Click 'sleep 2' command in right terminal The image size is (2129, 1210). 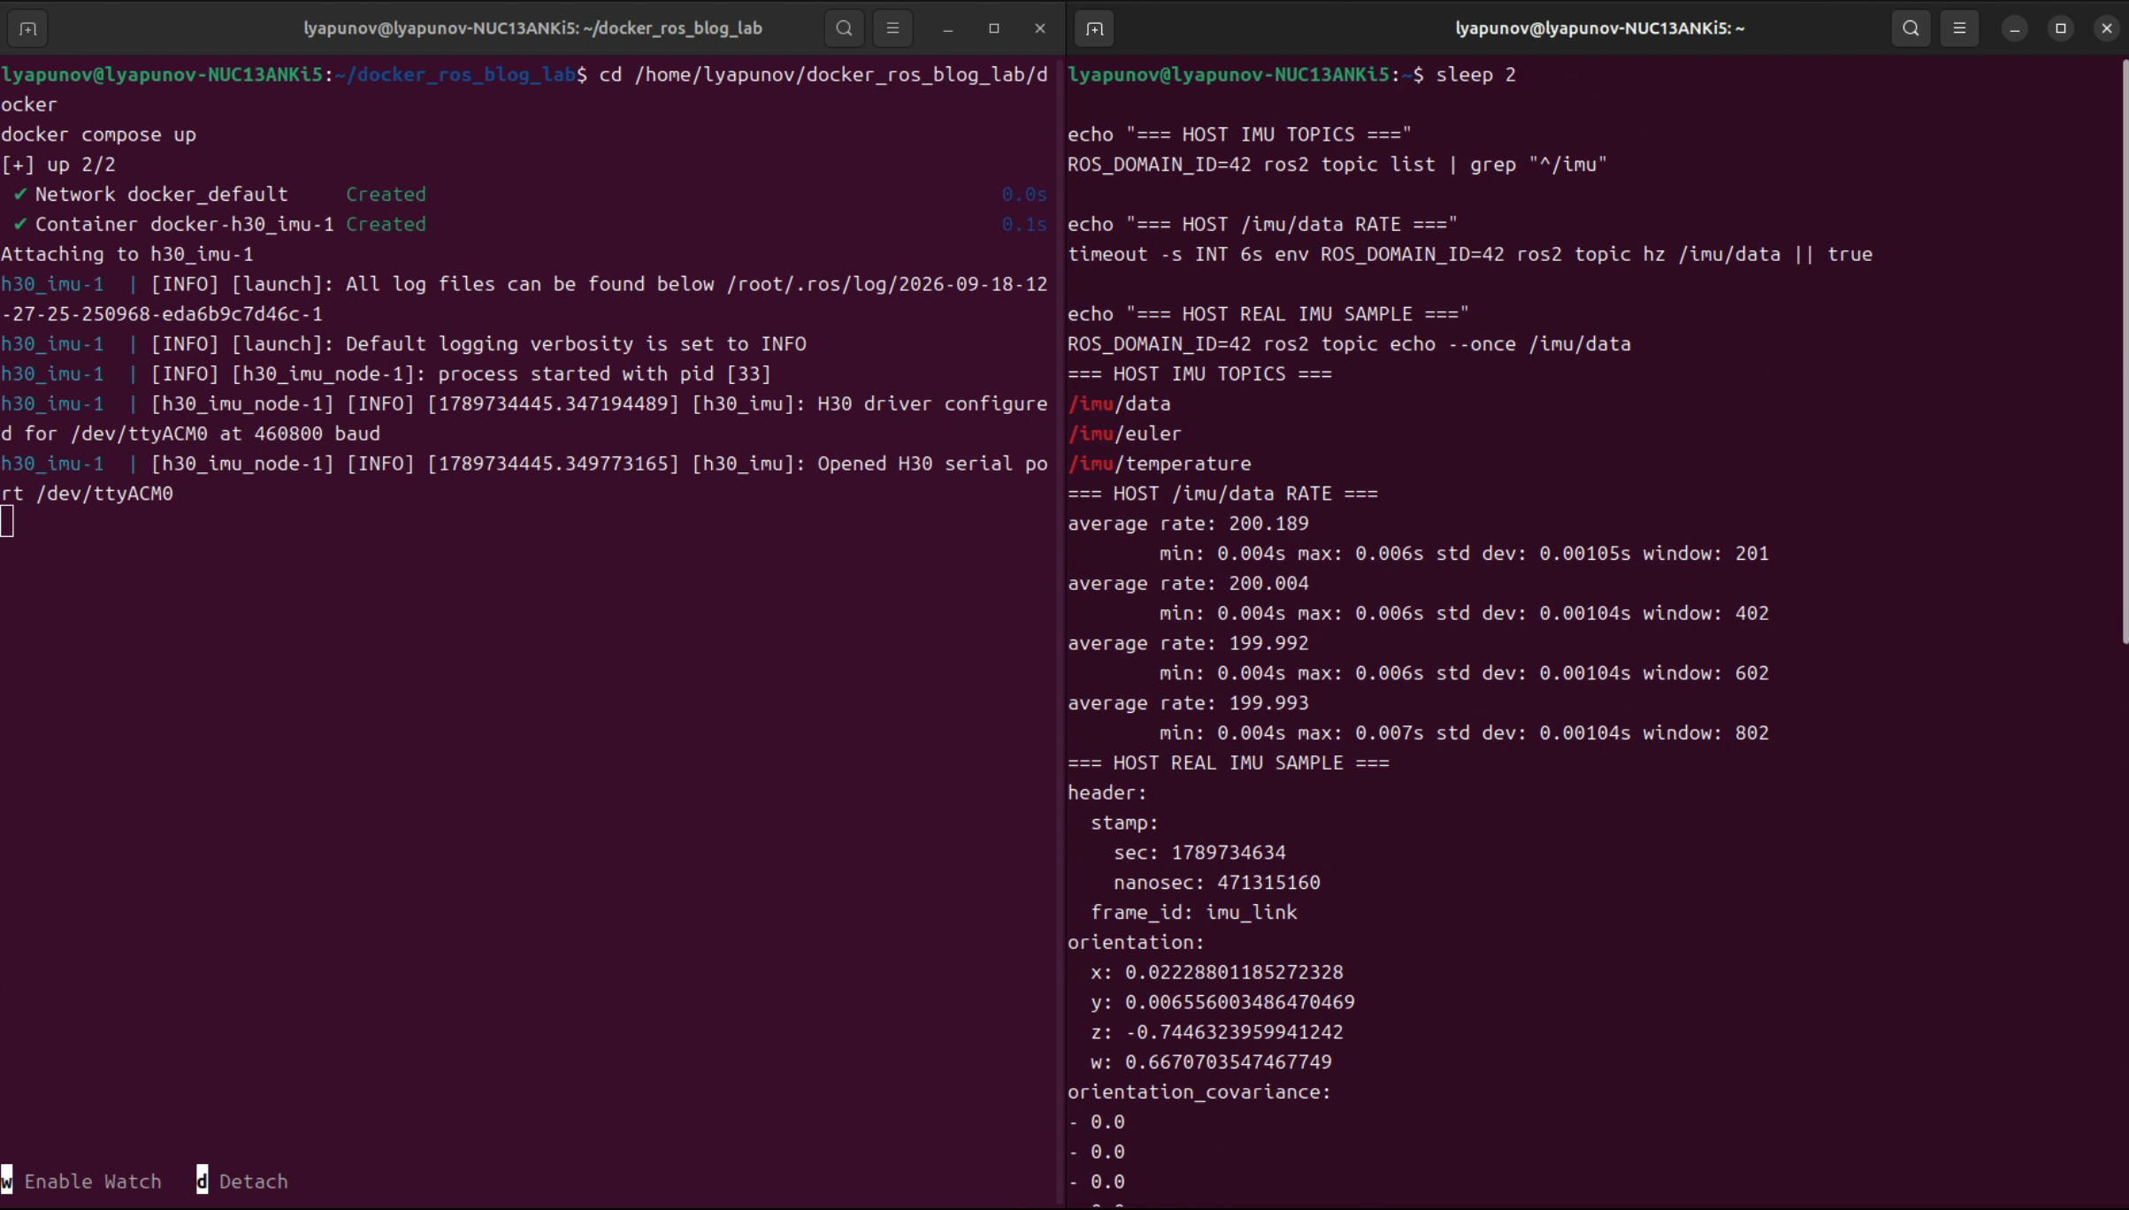(x=1475, y=75)
